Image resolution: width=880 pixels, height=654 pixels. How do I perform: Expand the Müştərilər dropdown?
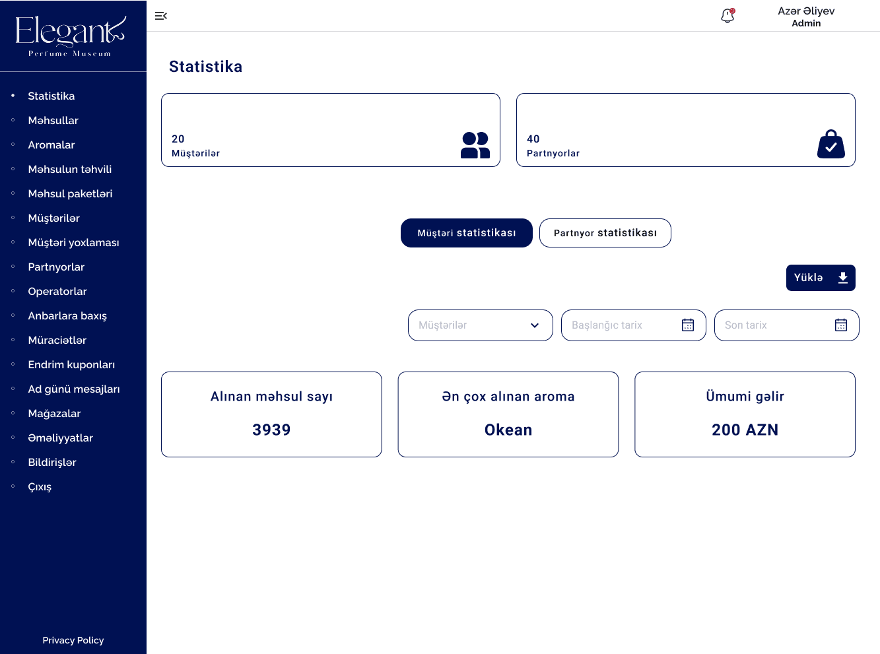pyautogui.click(x=480, y=325)
